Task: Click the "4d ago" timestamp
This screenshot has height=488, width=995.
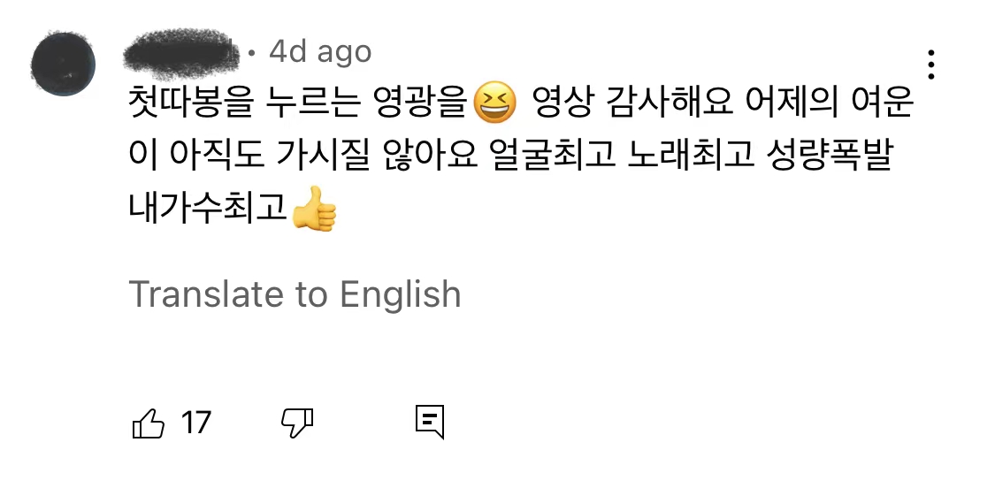Action: (320, 52)
